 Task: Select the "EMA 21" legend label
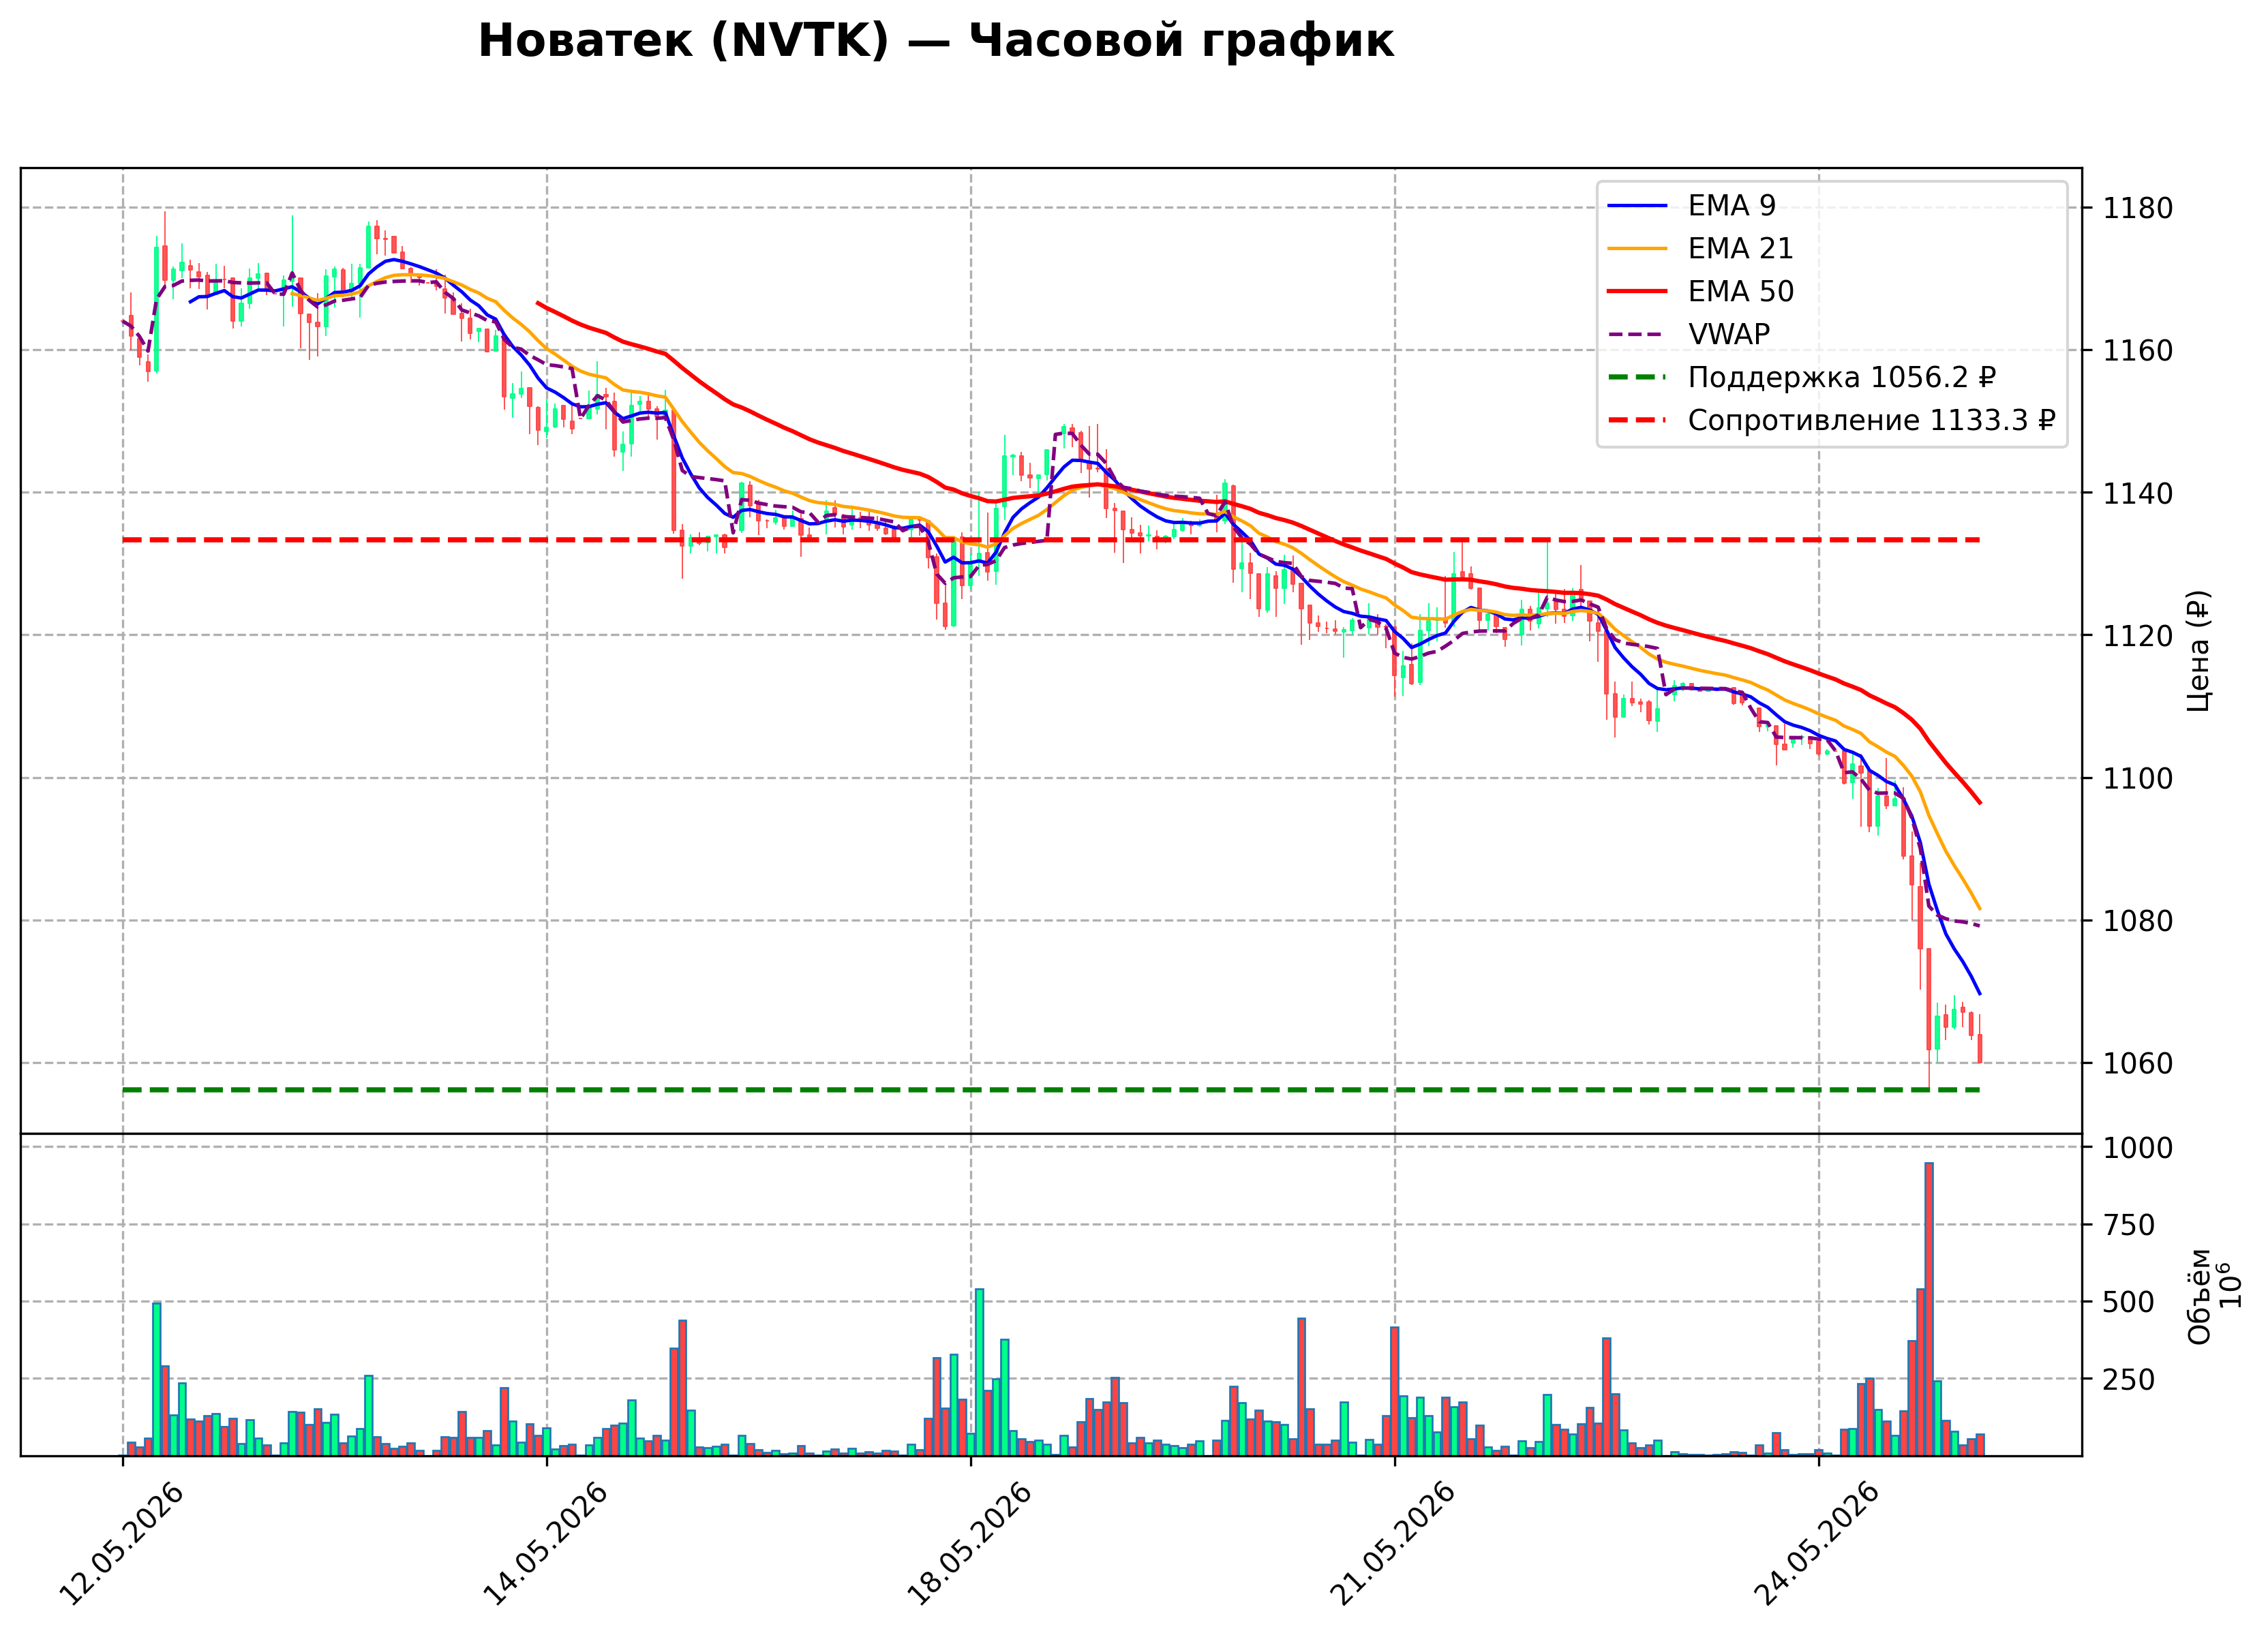1740,249
